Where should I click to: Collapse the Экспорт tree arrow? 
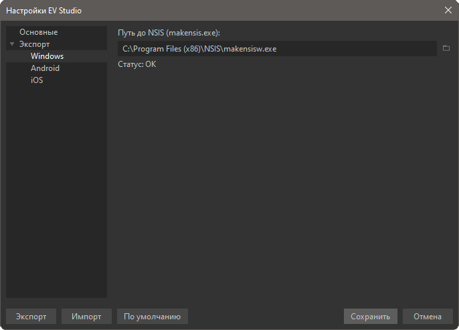point(12,44)
